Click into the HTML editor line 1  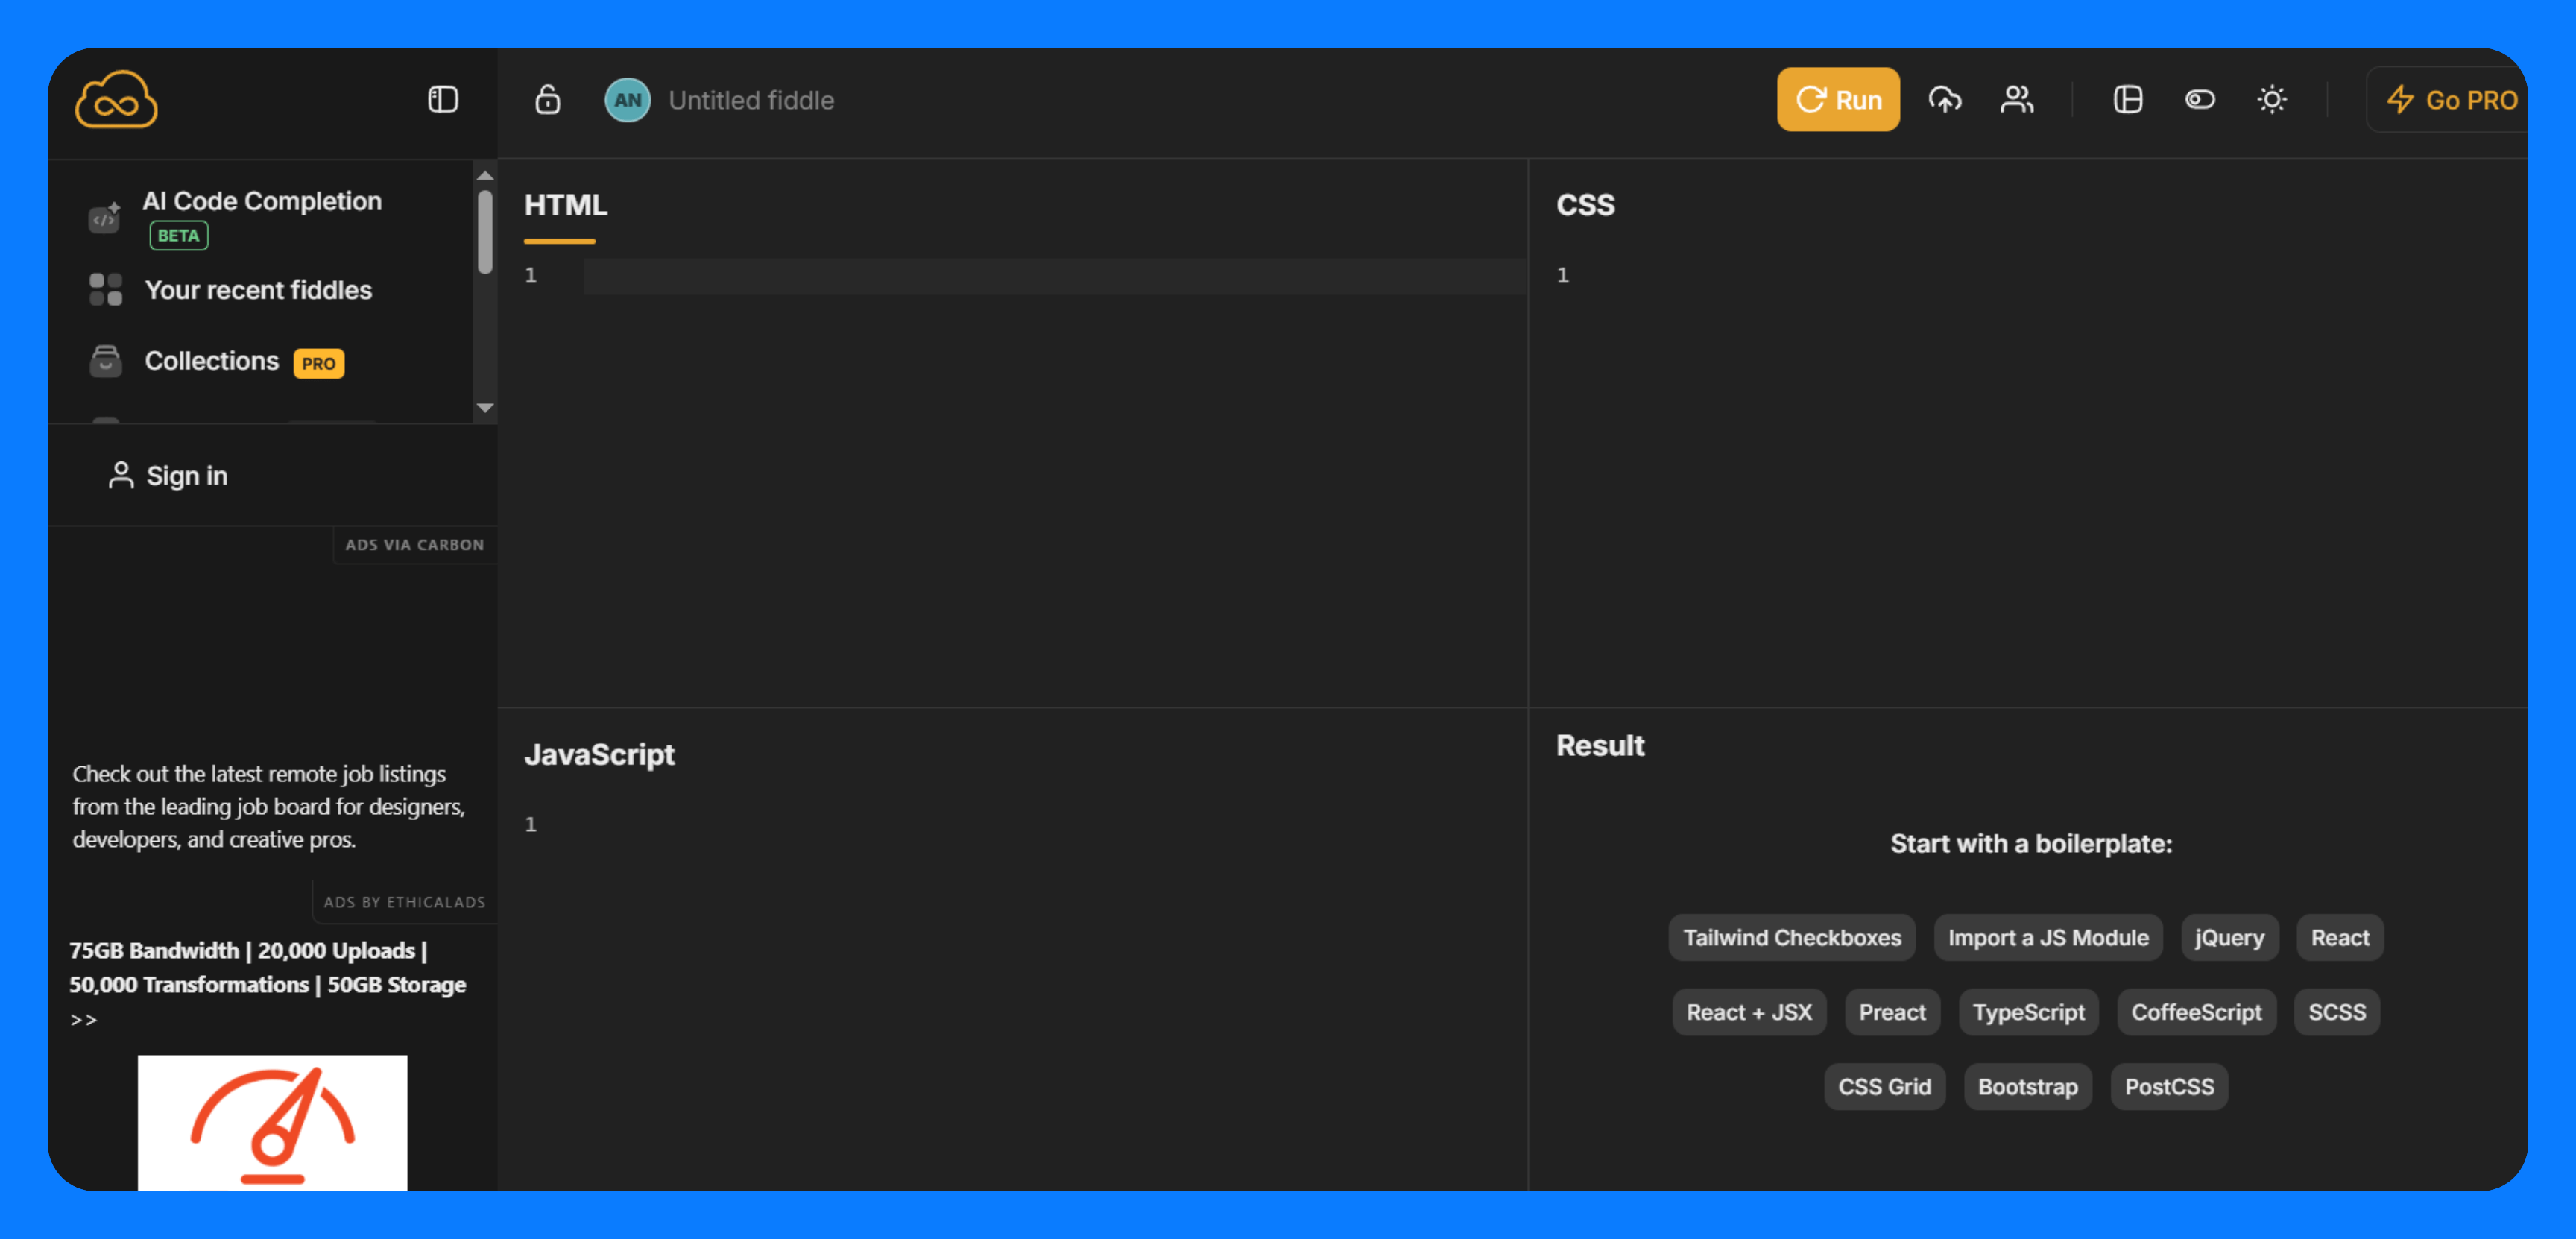pos(1054,275)
